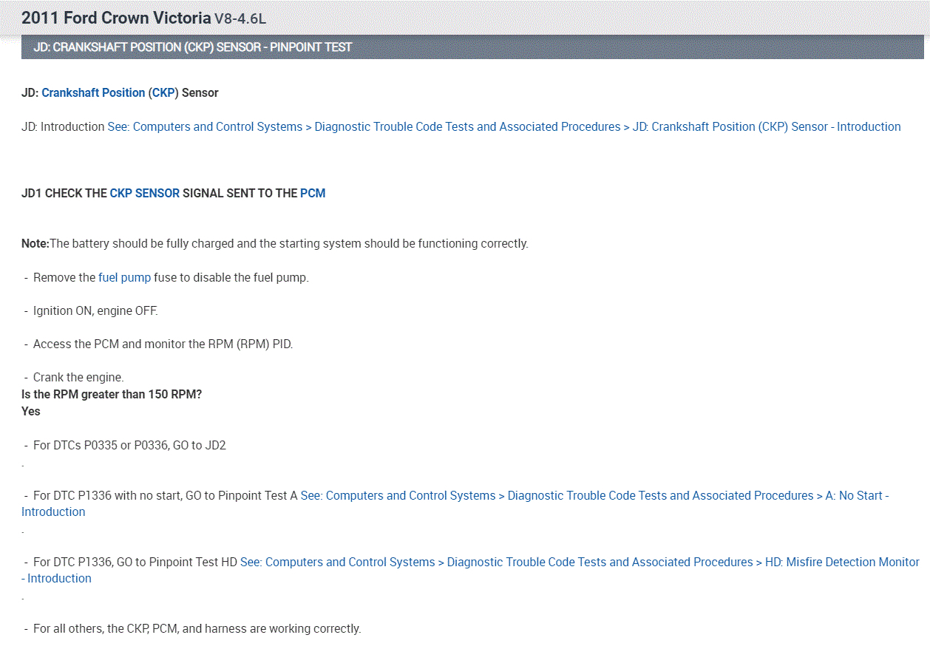Click the 'JD: Introduction' label text
The height and width of the screenshot is (649, 930).
tap(63, 127)
